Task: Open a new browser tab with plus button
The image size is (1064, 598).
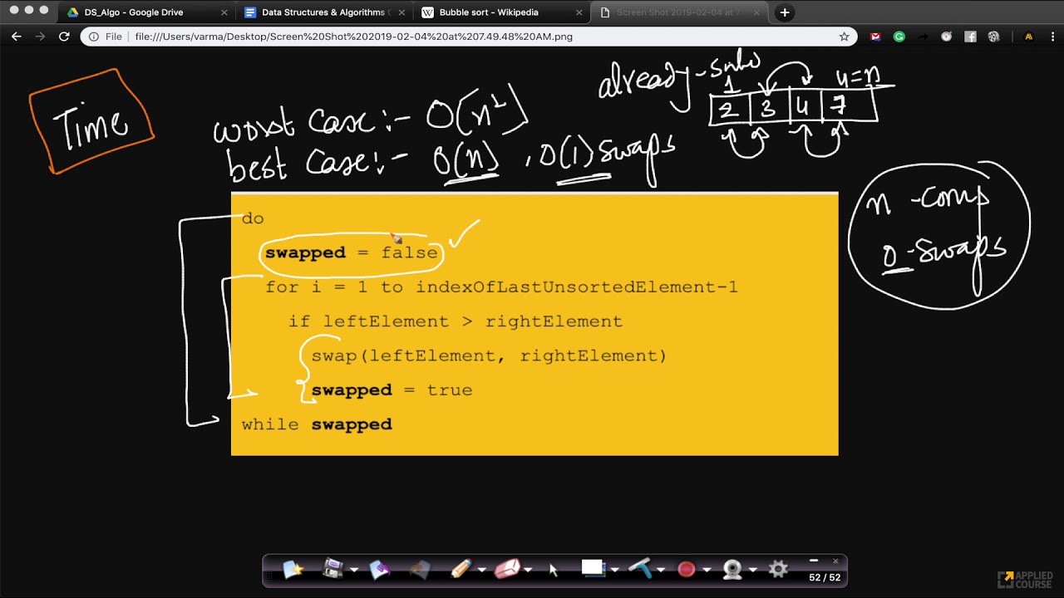Action: pos(784,12)
